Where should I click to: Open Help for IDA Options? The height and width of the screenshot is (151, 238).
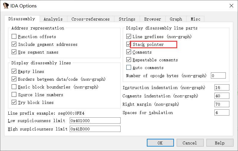pos(220,143)
